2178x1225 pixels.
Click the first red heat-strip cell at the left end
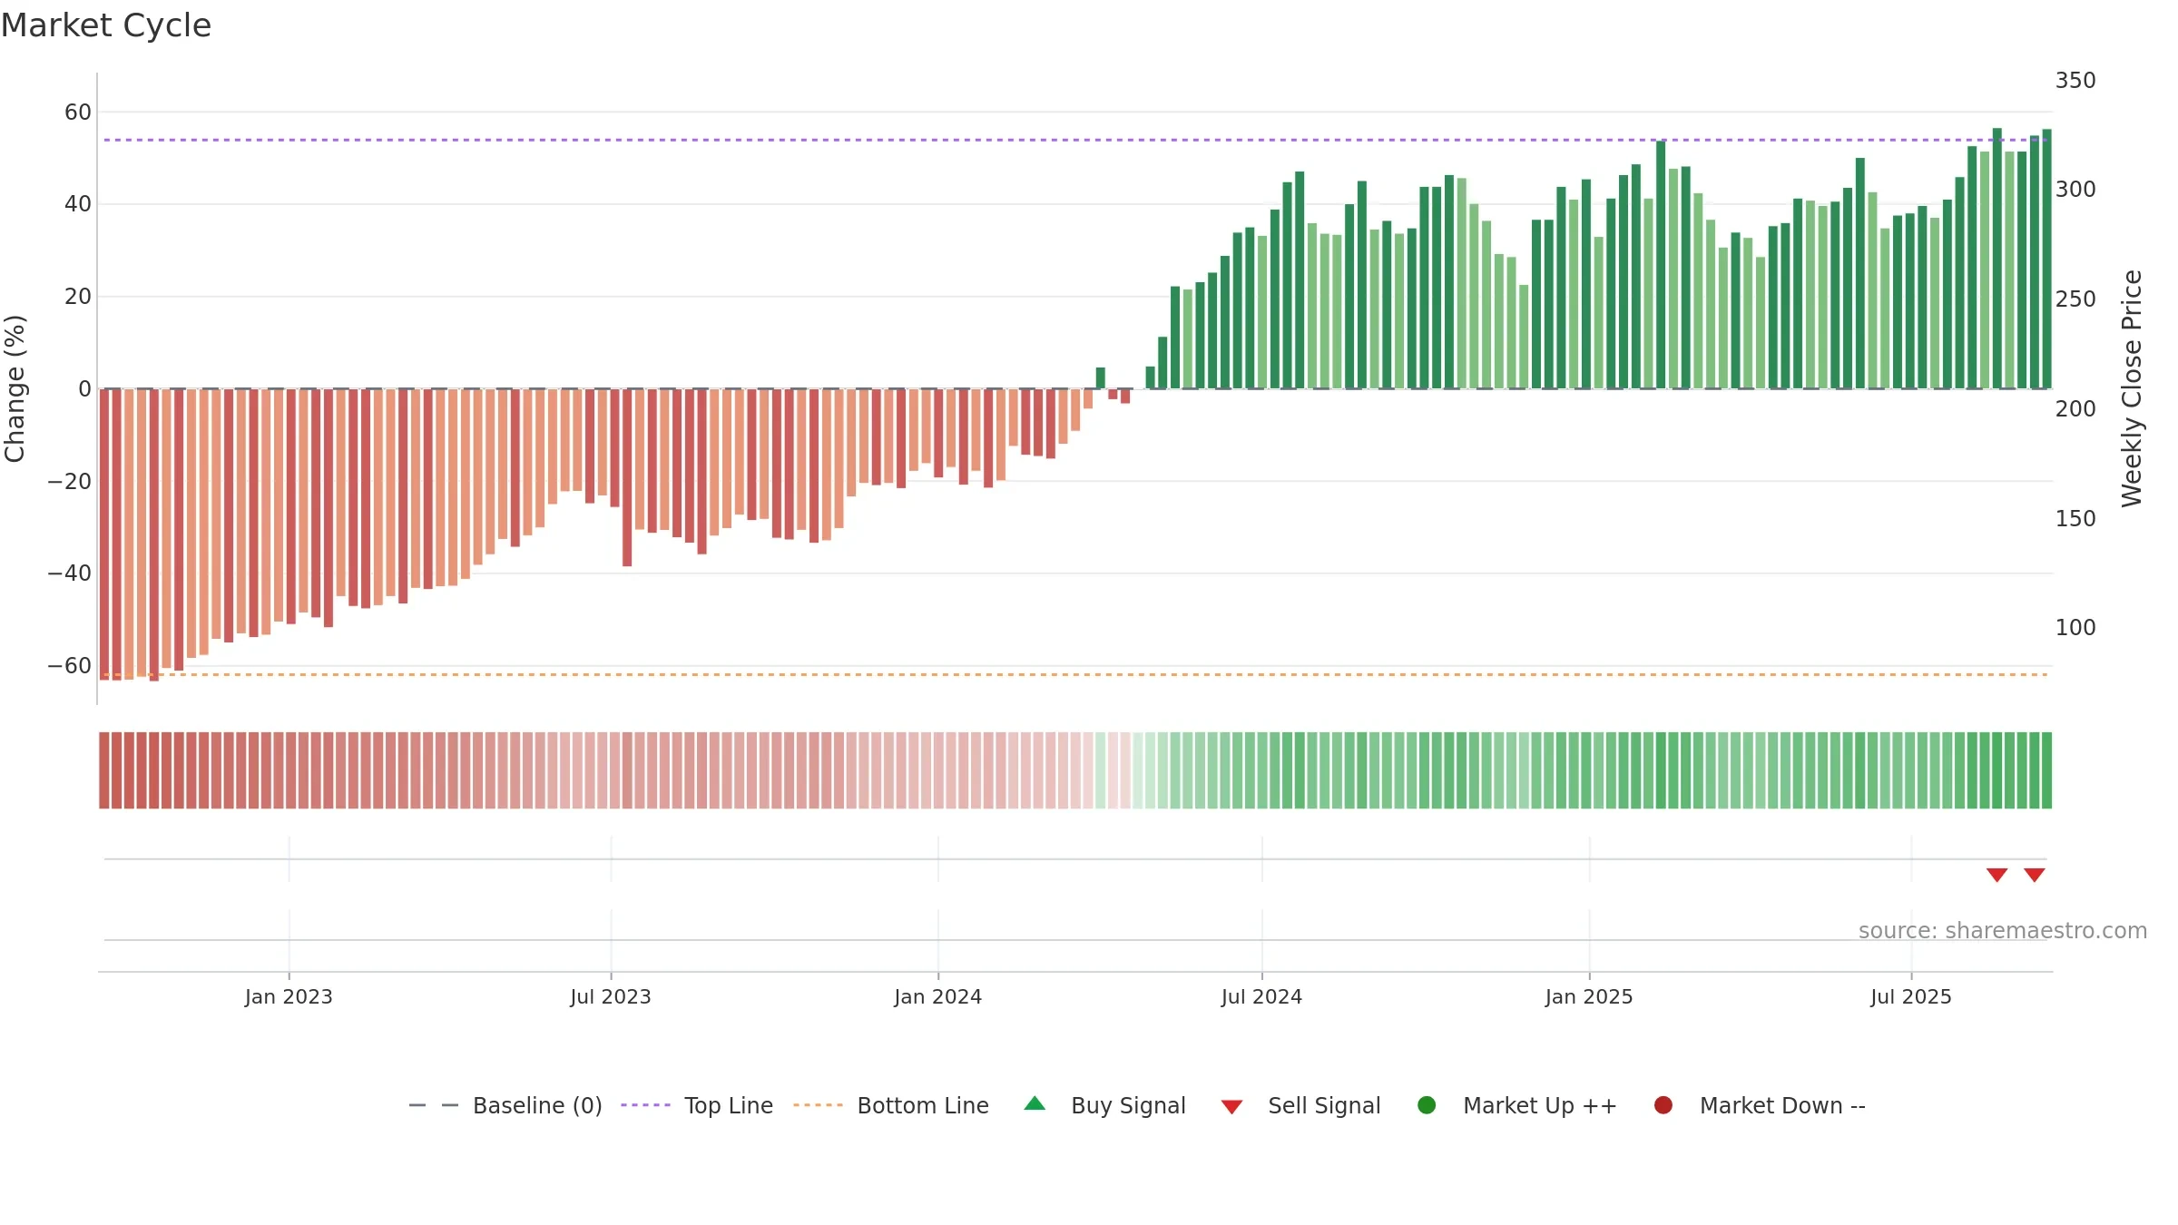(x=104, y=770)
